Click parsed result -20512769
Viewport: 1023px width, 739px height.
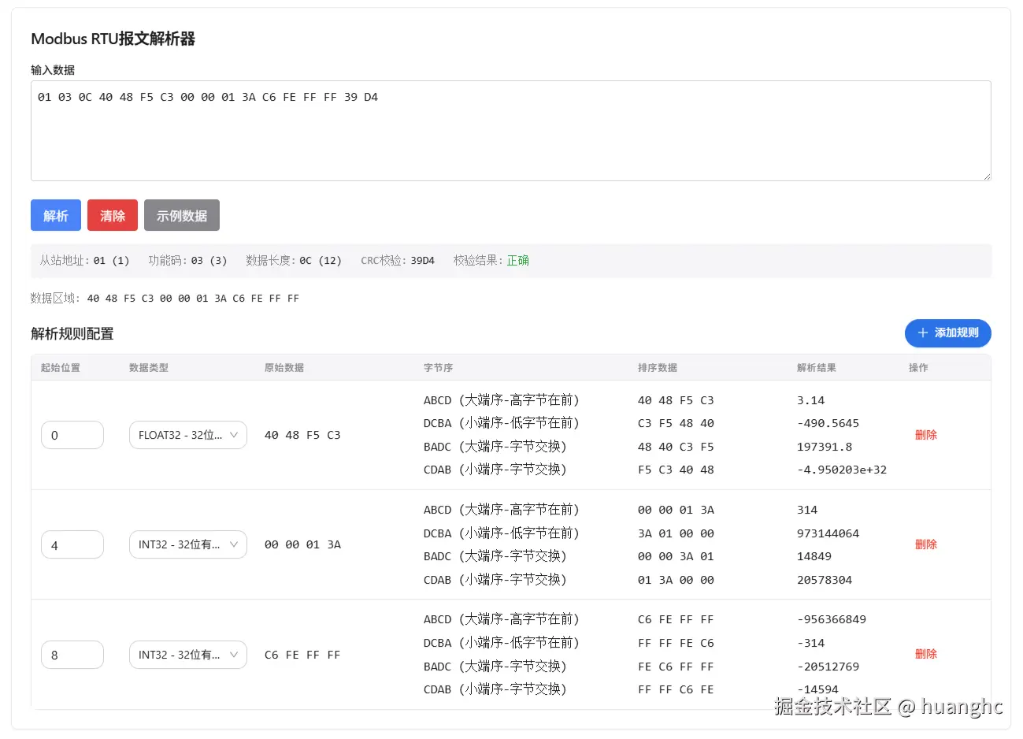click(x=828, y=667)
